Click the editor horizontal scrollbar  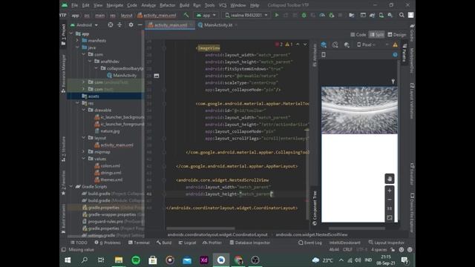point(200,228)
